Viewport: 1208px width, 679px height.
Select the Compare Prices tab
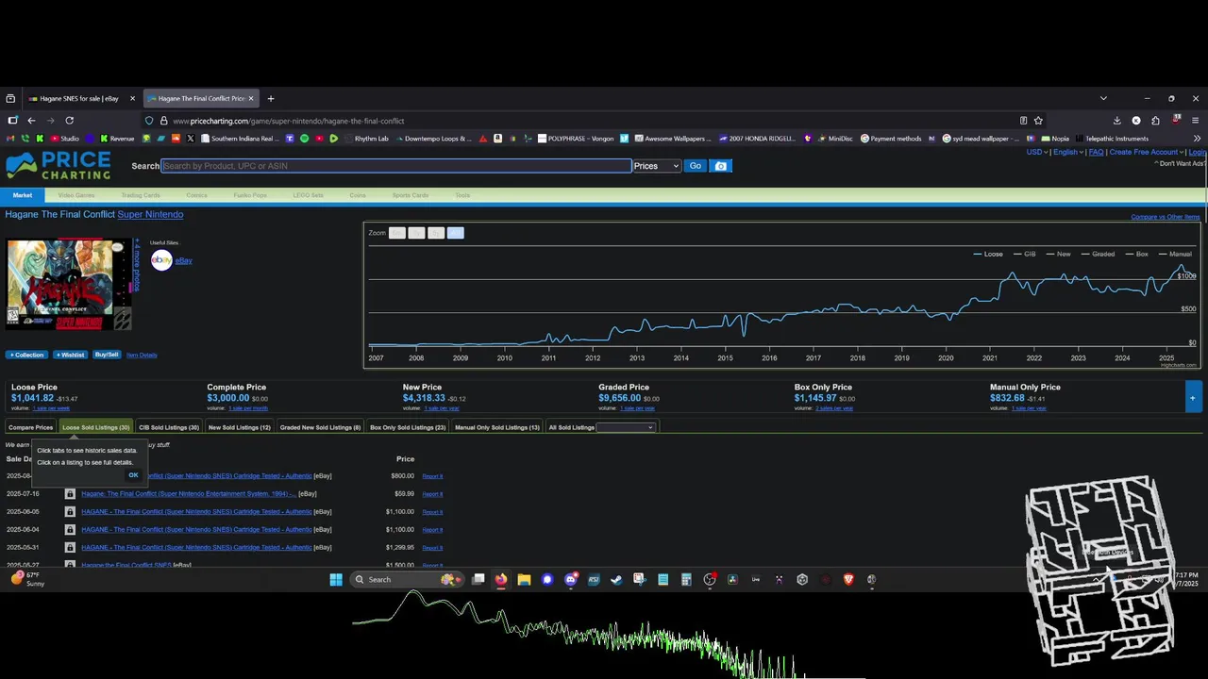[30, 427]
